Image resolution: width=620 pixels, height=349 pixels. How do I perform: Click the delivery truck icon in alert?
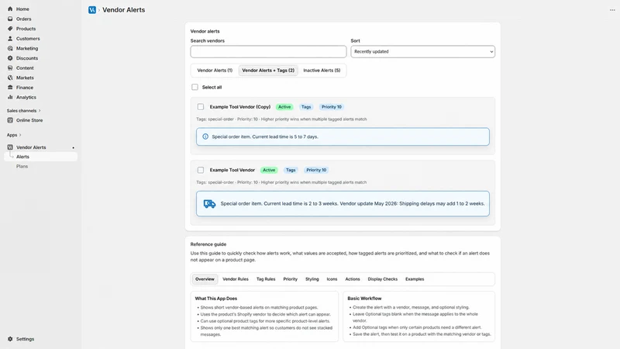209,203
